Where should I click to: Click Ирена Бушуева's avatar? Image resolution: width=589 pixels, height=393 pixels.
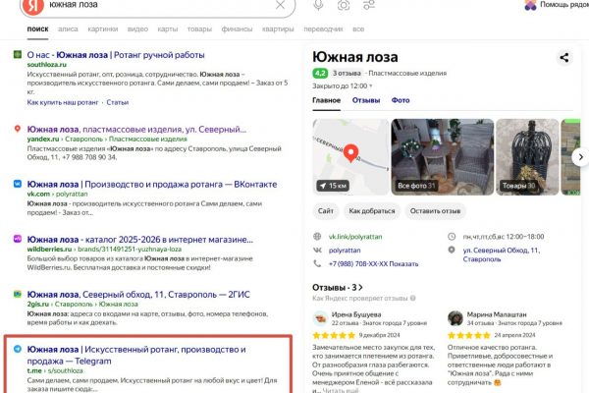click(x=320, y=318)
